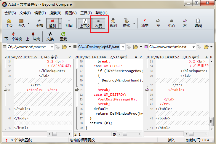Click the 重载 (Reload) green icon
This screenshot has height=144, width=216.
click(x=63, y=36)
